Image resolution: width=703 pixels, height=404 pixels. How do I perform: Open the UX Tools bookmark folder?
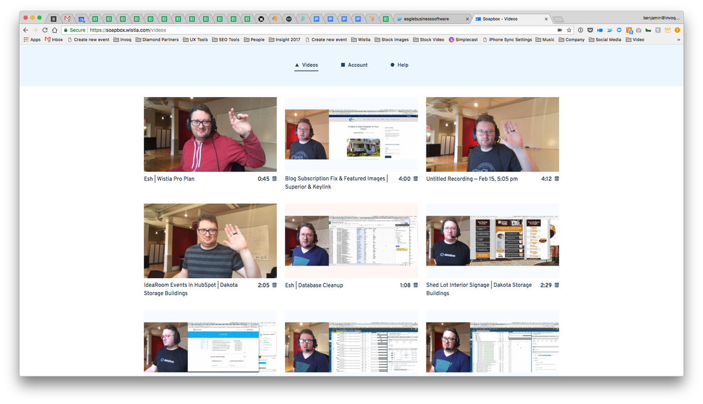(195, 40)
